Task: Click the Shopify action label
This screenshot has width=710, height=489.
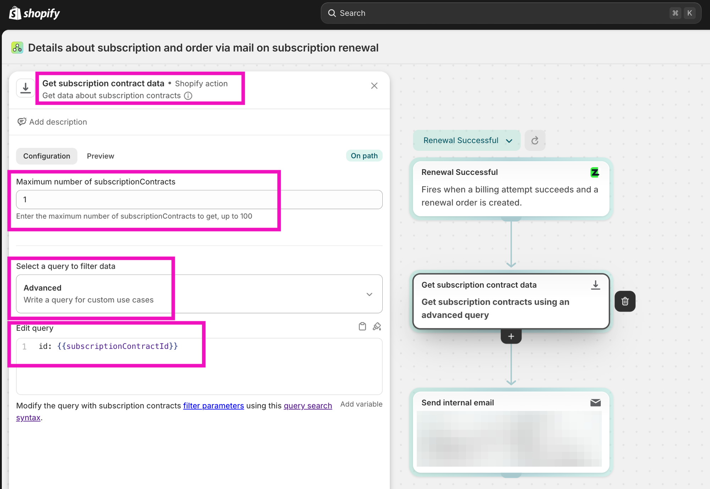Action: (201, 84)
